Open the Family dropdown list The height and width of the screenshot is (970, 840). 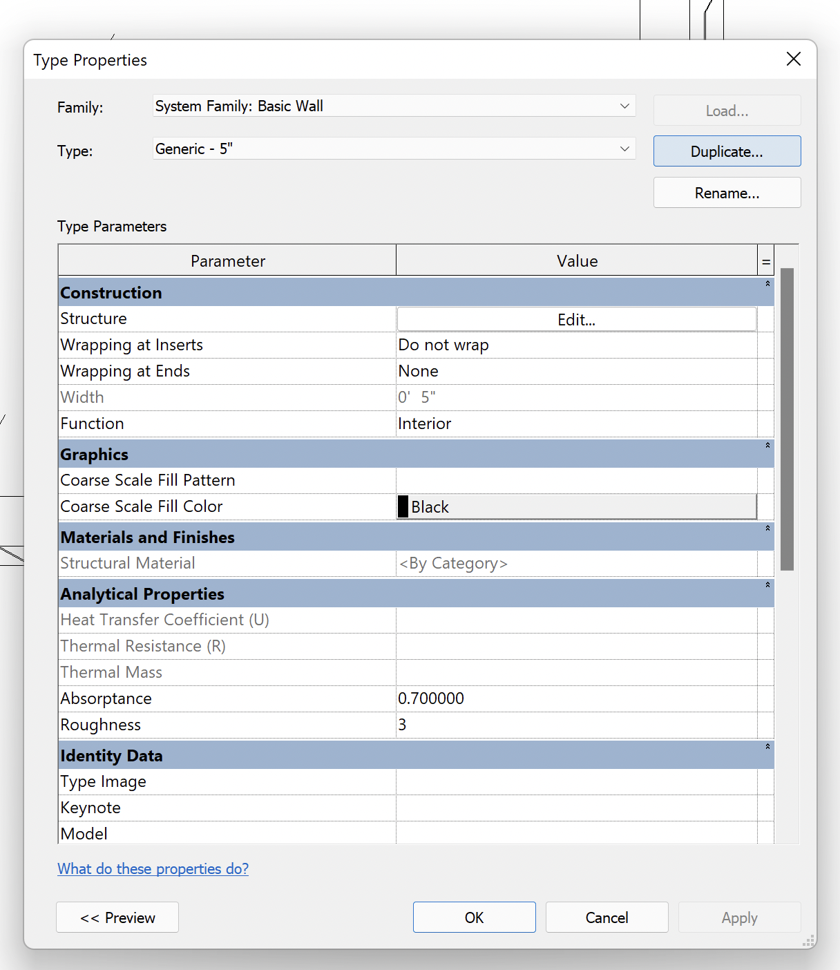click(x=624, y=106)
